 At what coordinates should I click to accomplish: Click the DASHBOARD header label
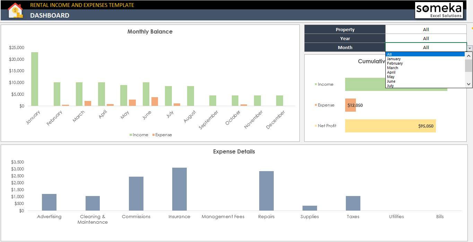point(50,15)
